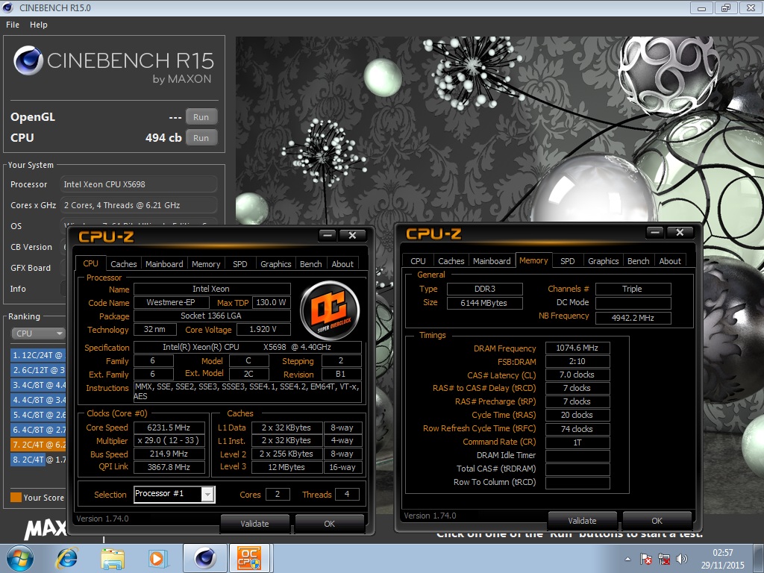This screenshot has width=764, height=573.
Task: Click CAS# Latency value 7.0 clocks
Action: pyautogui.click(x=577, y=375)
